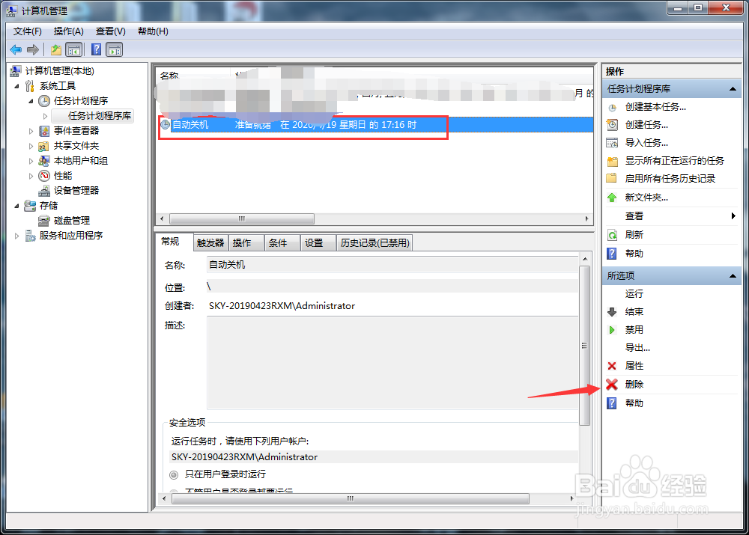
Task: Open the 查看 submenu arrow
Action: click(x=733, y=215)
